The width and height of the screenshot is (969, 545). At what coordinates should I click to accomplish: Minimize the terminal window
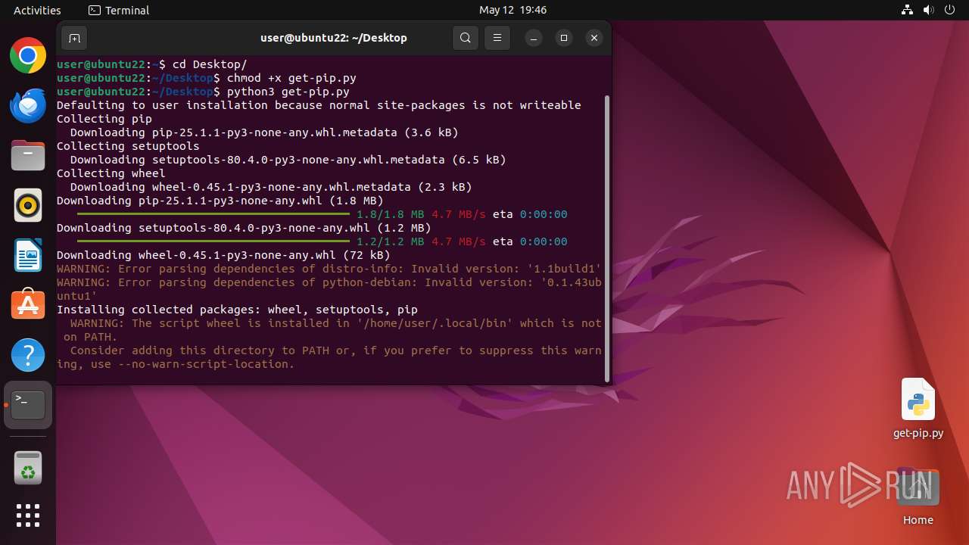[x=534, y=38]
